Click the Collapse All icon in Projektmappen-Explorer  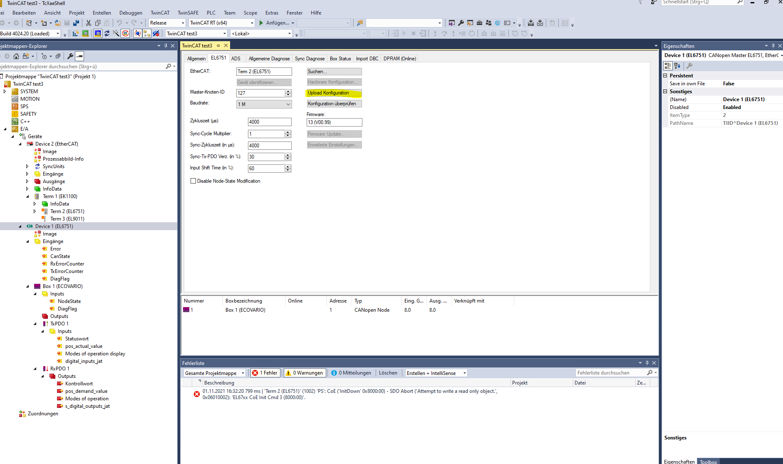tap(58, 56)
